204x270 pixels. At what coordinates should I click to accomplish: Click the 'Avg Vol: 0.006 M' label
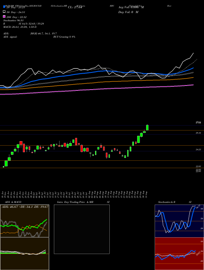coord(131,7)
